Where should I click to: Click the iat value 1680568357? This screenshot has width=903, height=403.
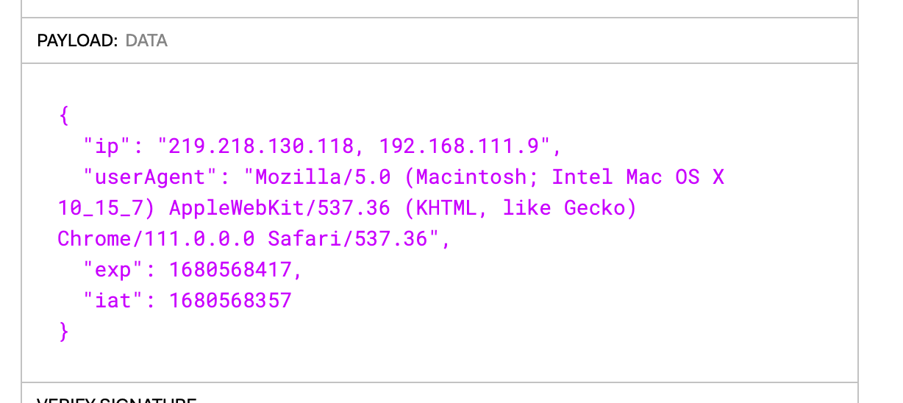(x=230, y=301)
